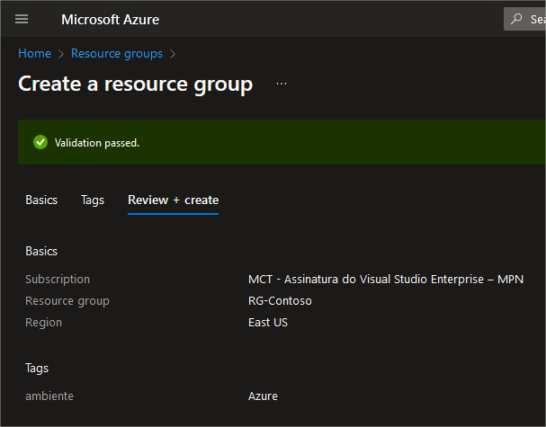The width and height of the screenshot is (546, 427).
Task: Click the 'Validation passed.' message
Action: point(97,143)
